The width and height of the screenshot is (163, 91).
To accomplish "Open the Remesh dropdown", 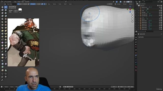I will tap(125, 4).
